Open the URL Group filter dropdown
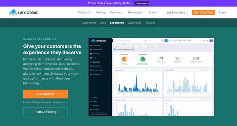This screenshot has height=126, width=237. click(x=153, y=46)
